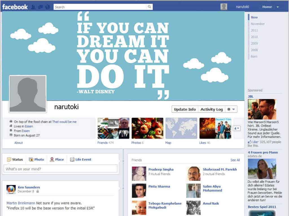The image size is (289, 216).
Task: Go to Home in header
Action: click(x=267, y=7)
